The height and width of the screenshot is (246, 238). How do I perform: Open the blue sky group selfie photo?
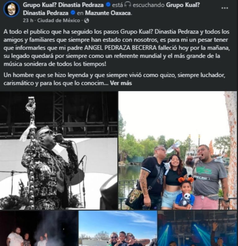pyautogui.click(x=118, y=228)
